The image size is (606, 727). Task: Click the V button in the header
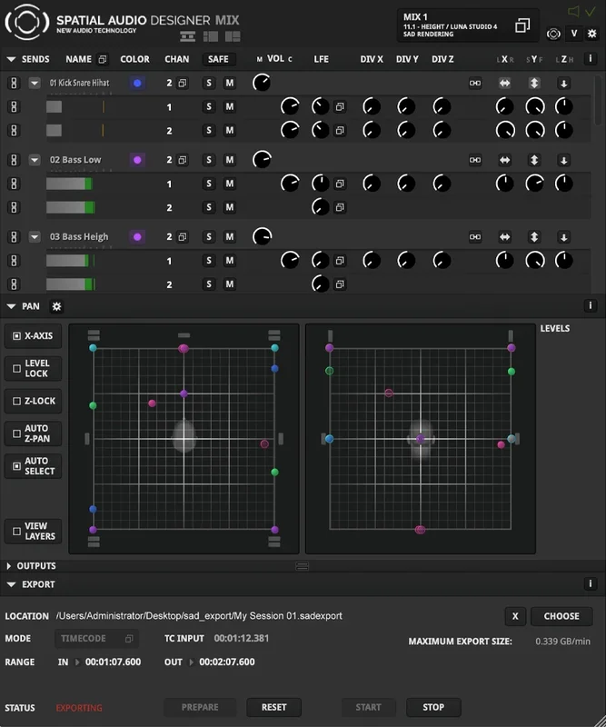point(574,34)
